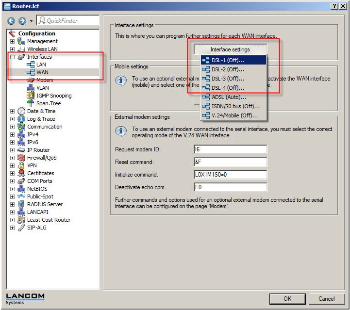This screenshot has width=350, height=310.
Task: Collapse the Interfaces tree node
Action: click(x=12, y=57)
